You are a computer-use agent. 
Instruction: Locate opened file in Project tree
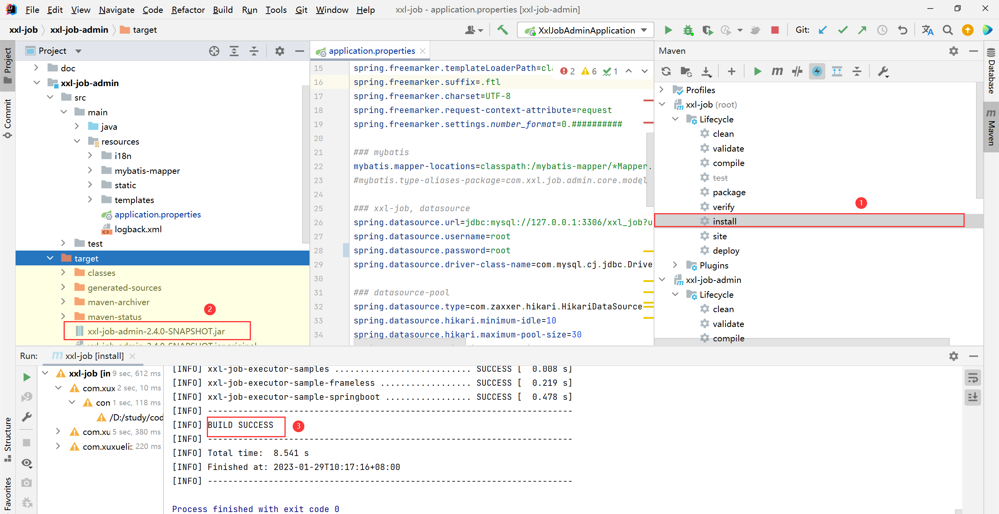tap(214, 51)
